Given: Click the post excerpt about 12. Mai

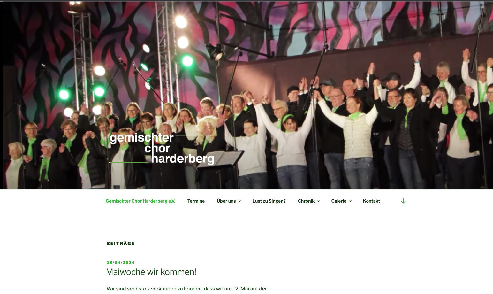Looking at the screenshot, I should (x=187, y=289).
